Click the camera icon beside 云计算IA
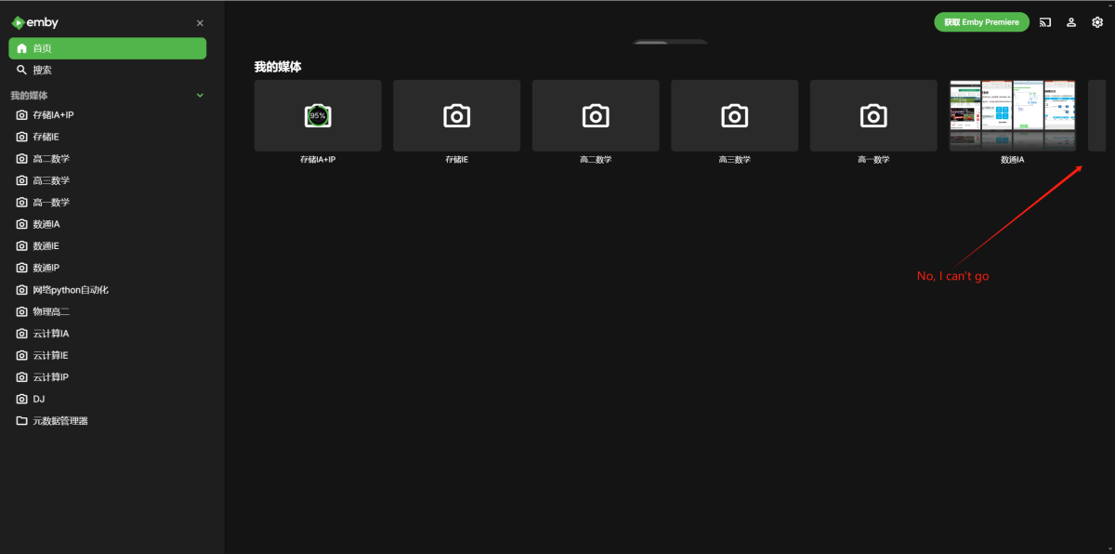The image size is (1115, 554). coord(21,334)
